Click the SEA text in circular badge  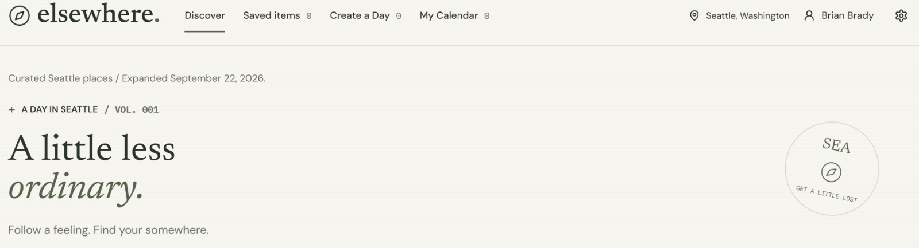pos(836,145)
